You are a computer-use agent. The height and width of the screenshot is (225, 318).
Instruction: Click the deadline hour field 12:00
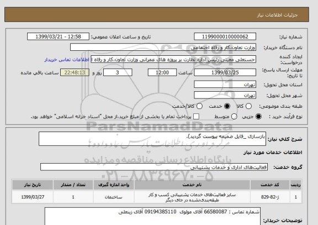(162, 72)
